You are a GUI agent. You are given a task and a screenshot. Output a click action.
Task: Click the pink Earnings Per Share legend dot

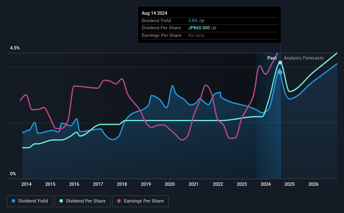click(119, 201)
